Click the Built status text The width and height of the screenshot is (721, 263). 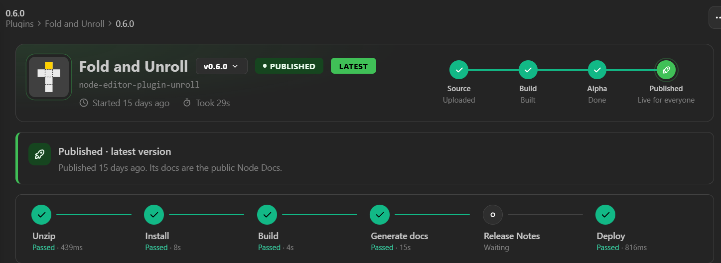click(528, 100)
